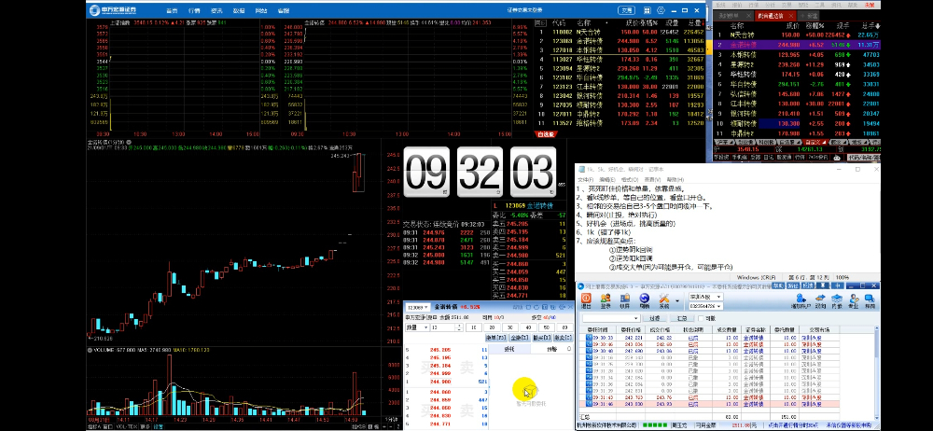Open 系统 menu in right quote window

point(720,5)
